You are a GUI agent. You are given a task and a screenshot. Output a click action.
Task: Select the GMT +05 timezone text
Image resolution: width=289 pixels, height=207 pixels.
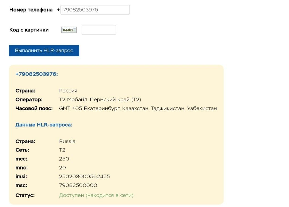(138, 108)
